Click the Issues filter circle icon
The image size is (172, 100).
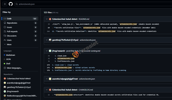pyautogui.click(x=5, y=27)
